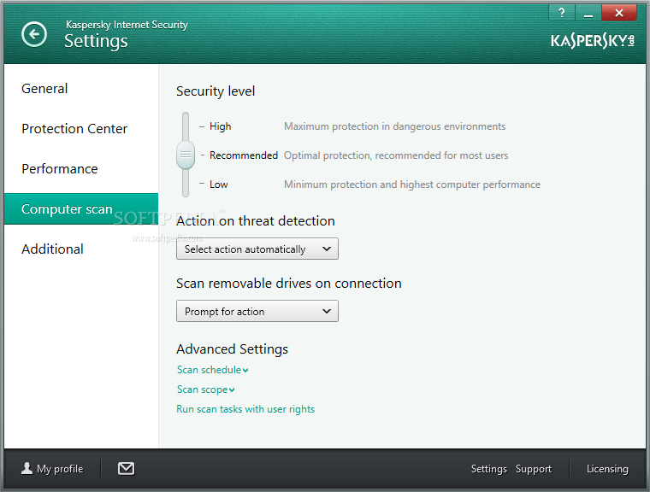This screenshot has width=650, height=492.
Task: Set security level to High
Action: coord(220,126)
